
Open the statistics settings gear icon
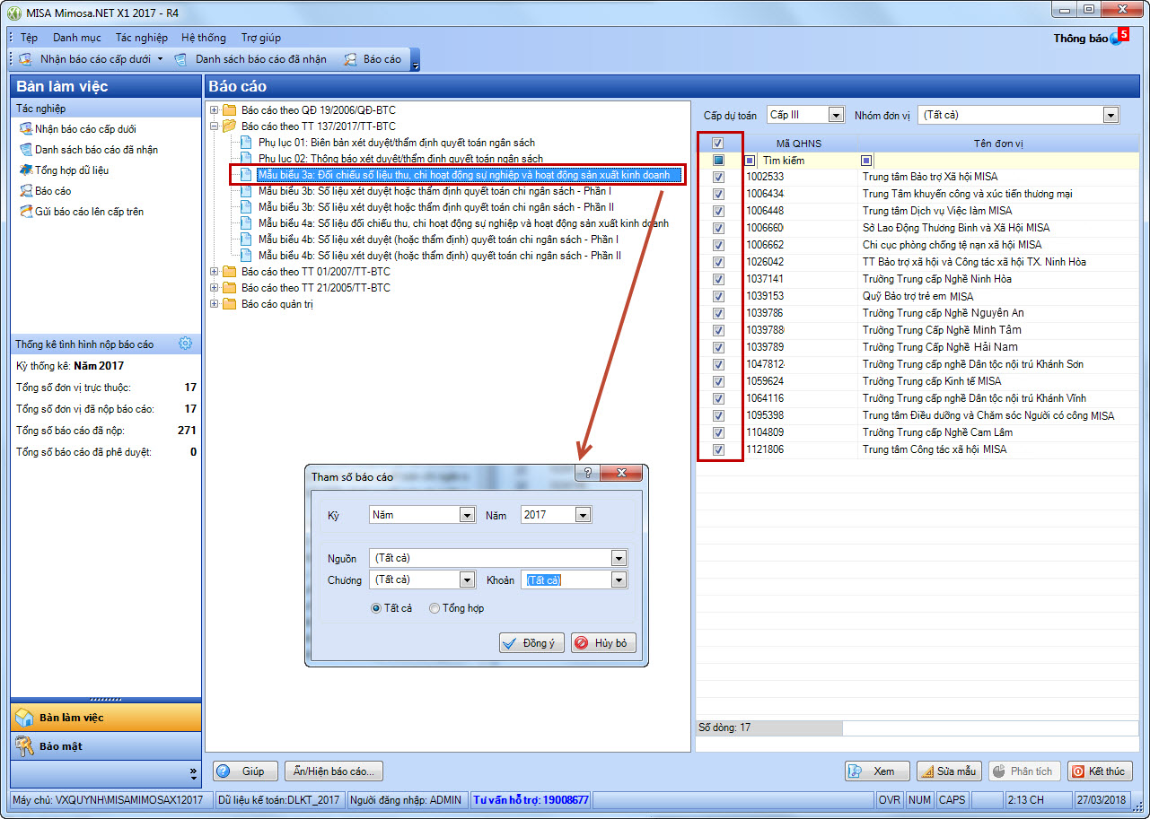[x=185, y=344]
